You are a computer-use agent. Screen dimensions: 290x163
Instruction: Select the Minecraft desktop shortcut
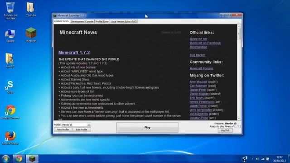(x=31, y=35)
